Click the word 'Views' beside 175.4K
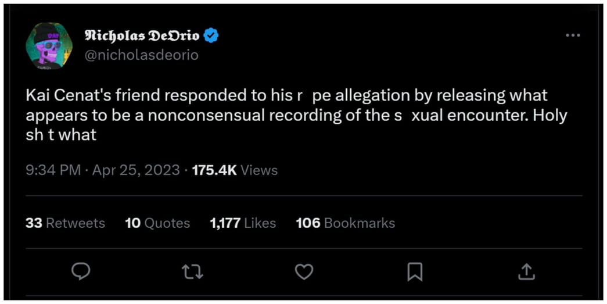This screenshot has height=304, width=607. pos(259,170)
